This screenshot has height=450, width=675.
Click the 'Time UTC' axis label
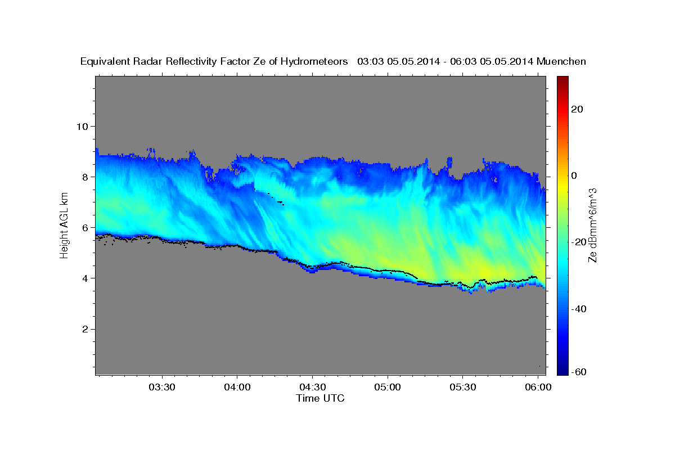[320, 398]
